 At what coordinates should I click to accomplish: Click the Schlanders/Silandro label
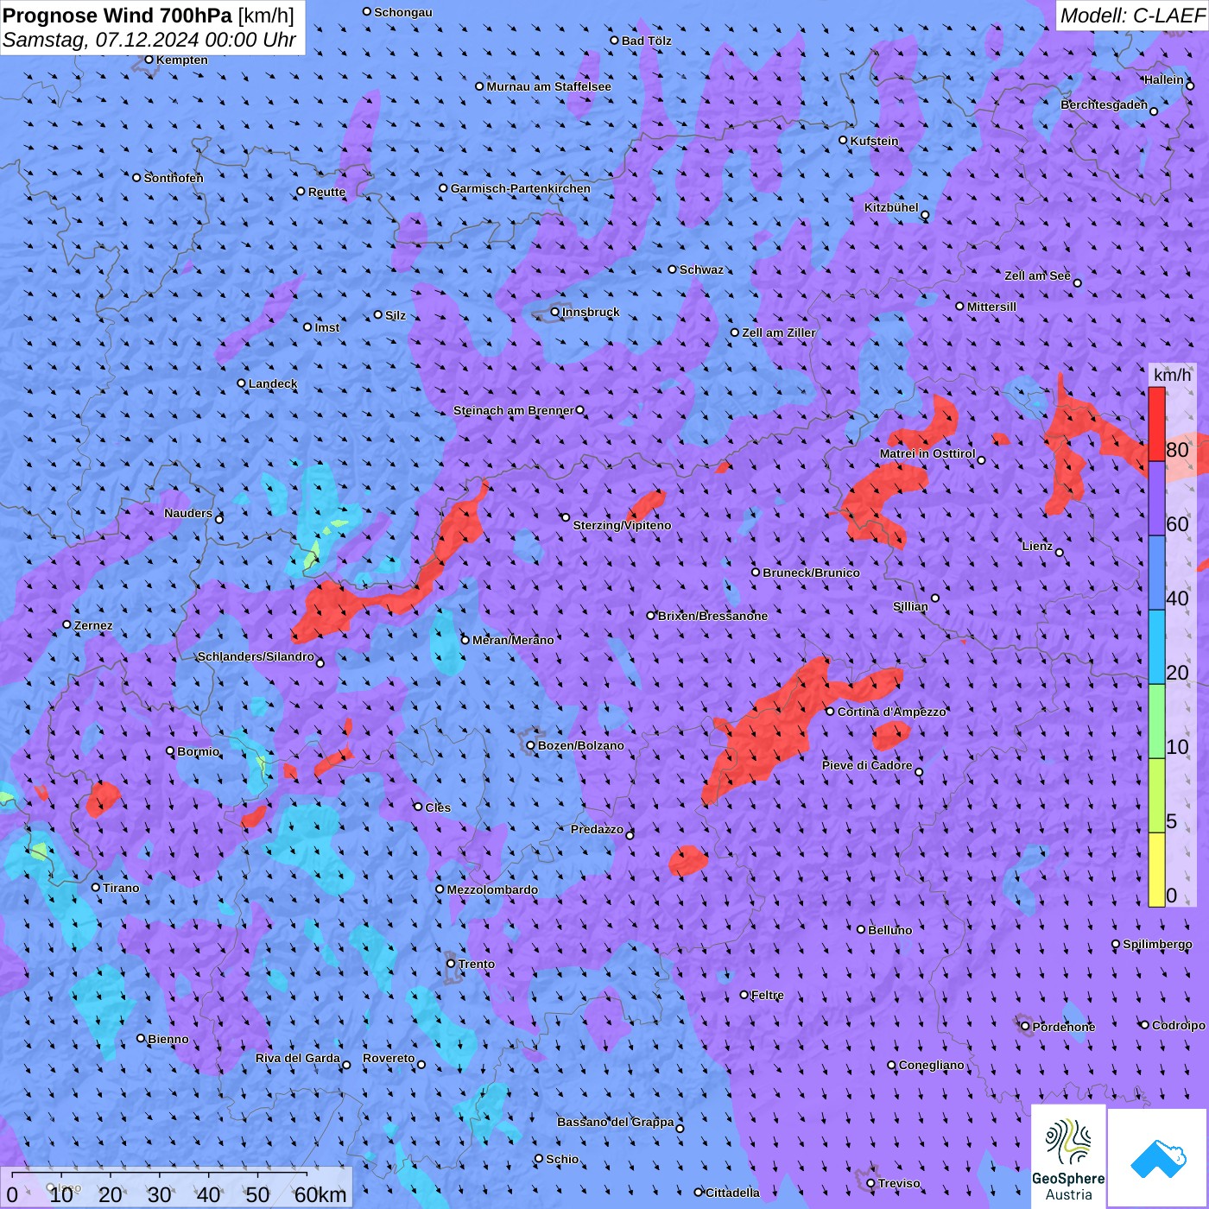[256, 656]
